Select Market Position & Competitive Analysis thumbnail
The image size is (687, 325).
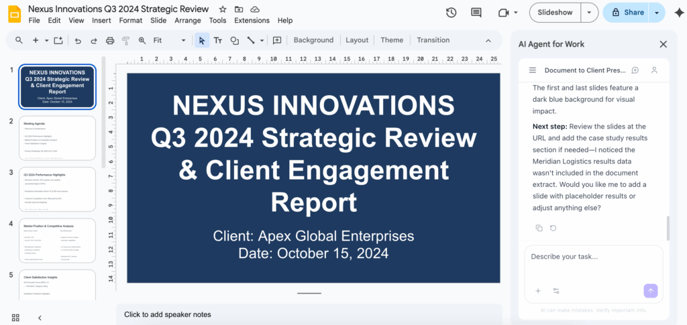pyautogui.click(x=58, y=241)
